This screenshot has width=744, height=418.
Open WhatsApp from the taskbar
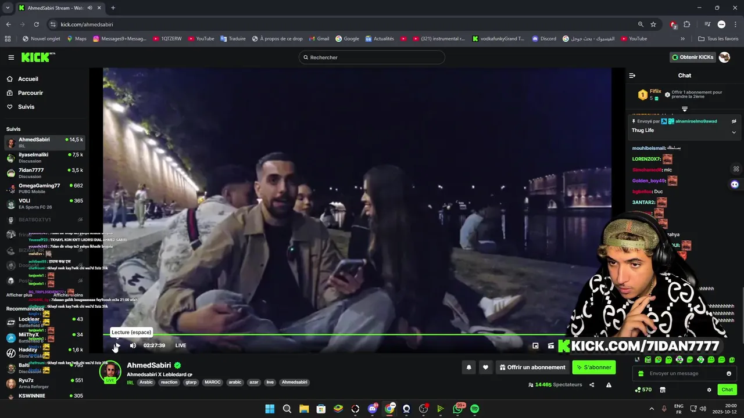point(457,409)
